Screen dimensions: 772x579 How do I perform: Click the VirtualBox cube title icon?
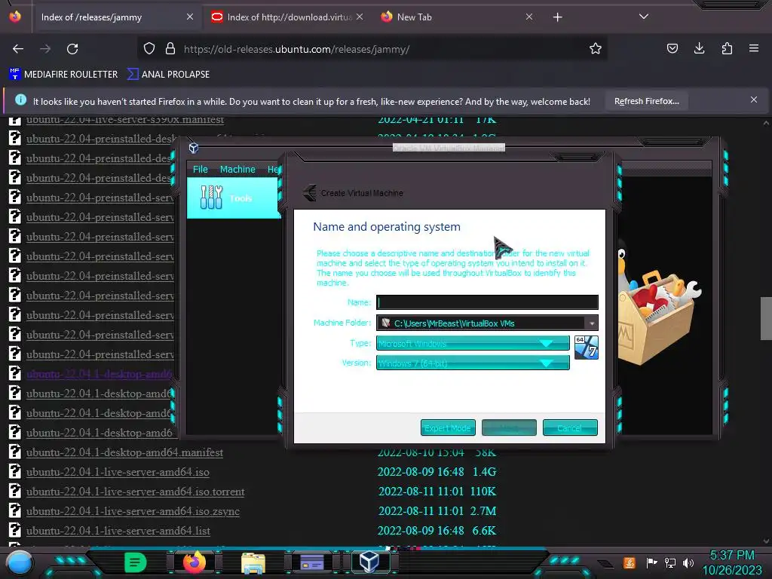(194, 148)
